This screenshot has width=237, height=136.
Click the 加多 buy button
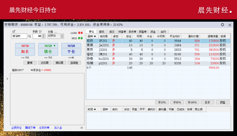(x=25, y=49)
